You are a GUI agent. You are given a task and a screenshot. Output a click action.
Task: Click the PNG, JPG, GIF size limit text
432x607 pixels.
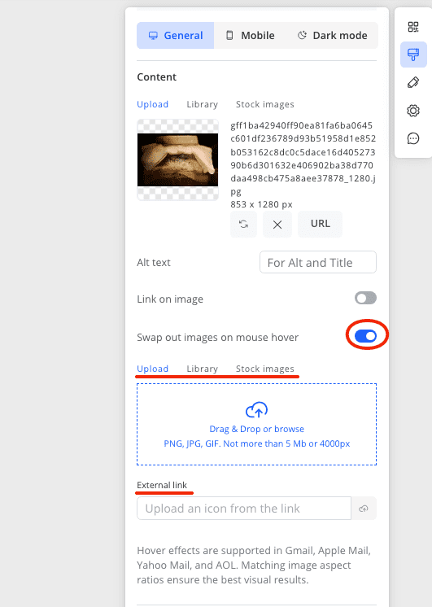click(x=256, y=443)
